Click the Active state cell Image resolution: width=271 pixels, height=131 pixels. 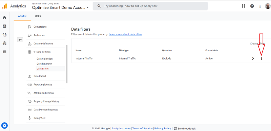(209, 59)
